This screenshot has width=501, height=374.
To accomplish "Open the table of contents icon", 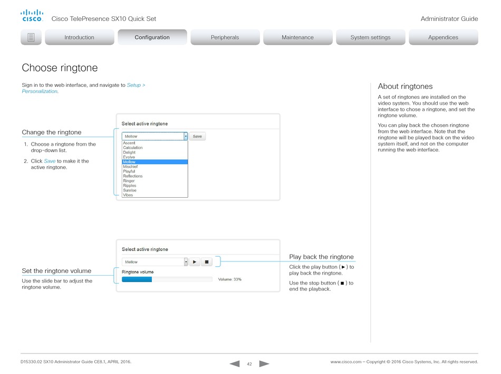I will [x=31, y=37].
